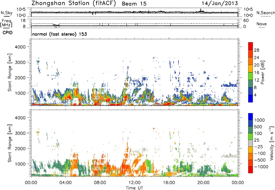Click the 20:00 time tick label
The image size is (275, 190).
203,183
